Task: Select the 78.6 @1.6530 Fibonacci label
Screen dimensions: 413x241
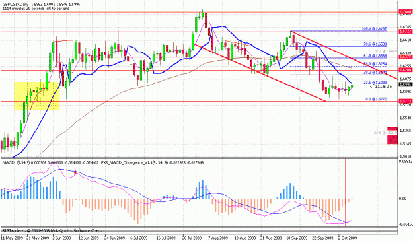Action: pos(375,44)
